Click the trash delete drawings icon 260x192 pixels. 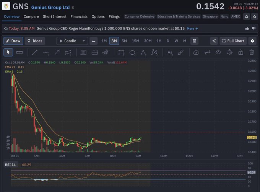[251, 52]
